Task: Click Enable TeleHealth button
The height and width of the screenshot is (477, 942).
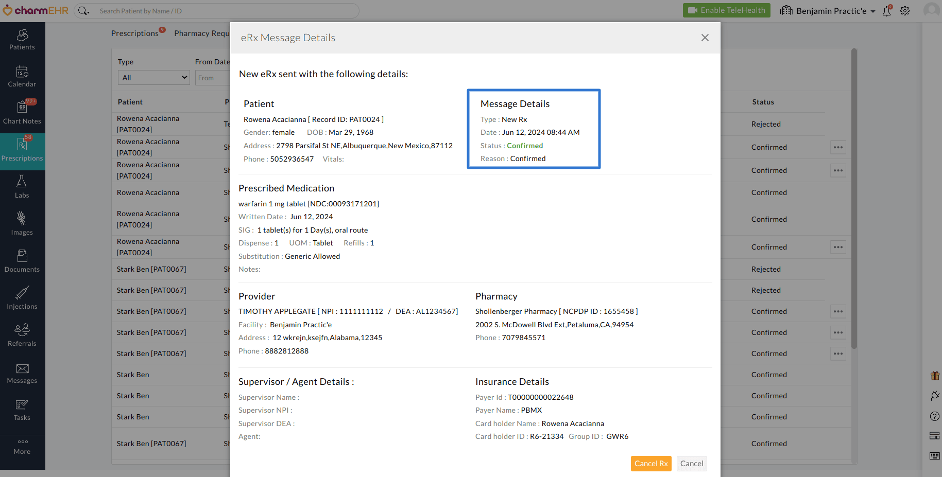Action: (726, 10)
